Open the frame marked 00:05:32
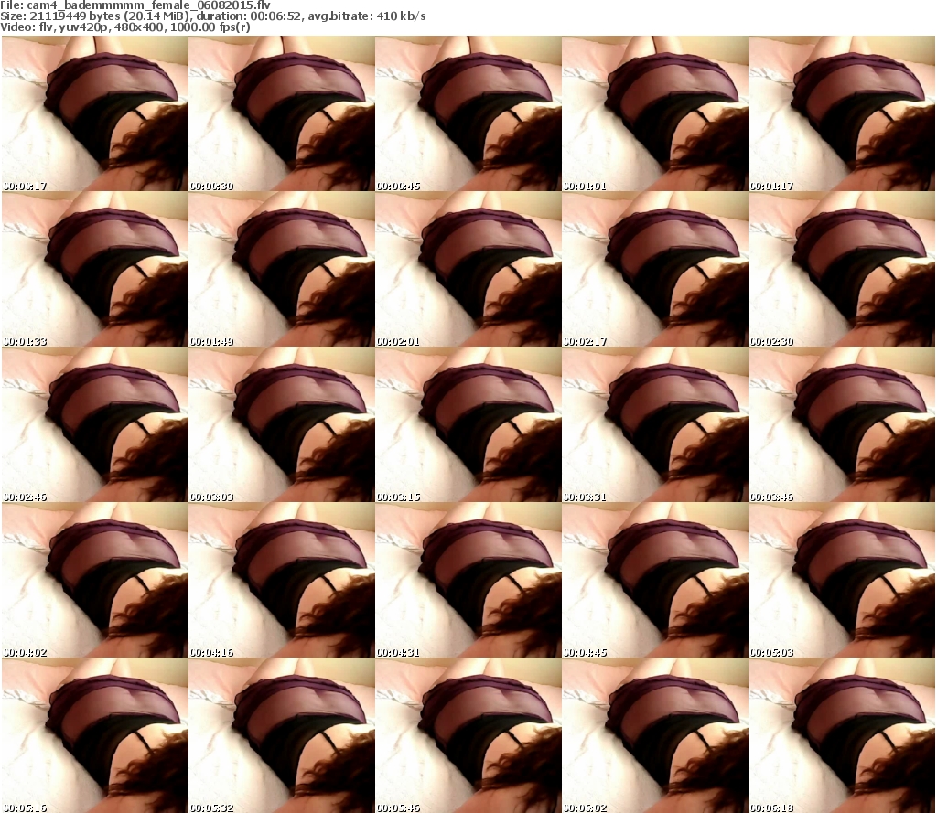The width and height of the screenshot is (937, 813). tap(282, 735)
